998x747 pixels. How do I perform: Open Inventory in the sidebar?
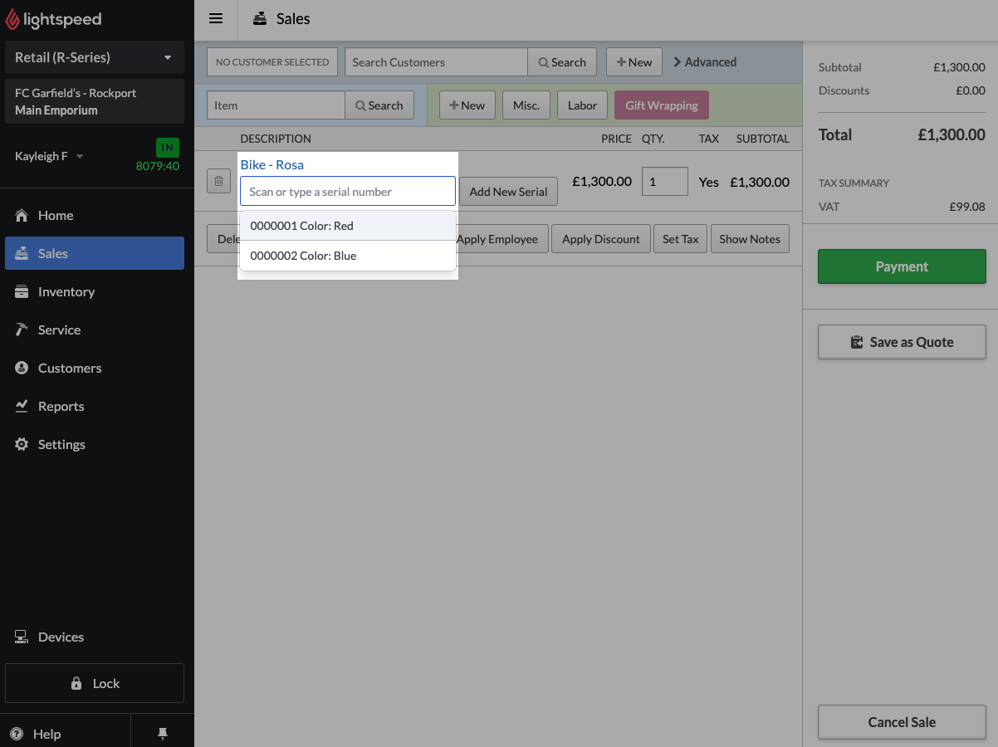[x=95, y=291]
